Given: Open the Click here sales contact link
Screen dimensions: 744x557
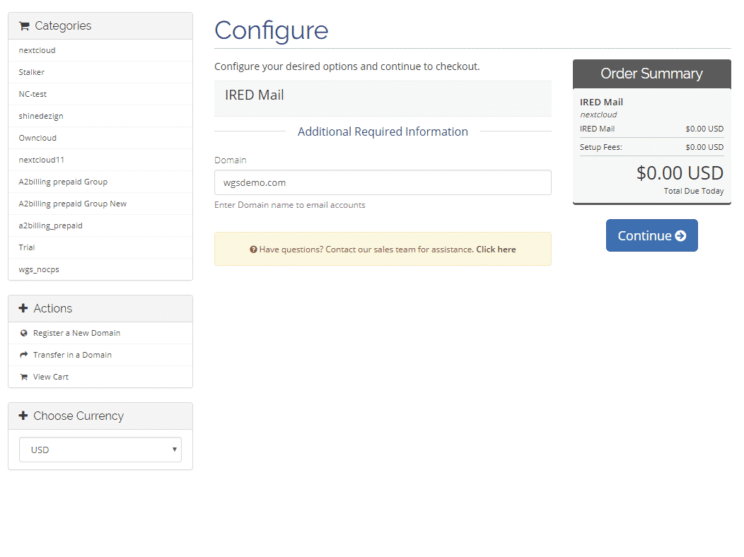Looking at the screenshot, I should 495,250.
